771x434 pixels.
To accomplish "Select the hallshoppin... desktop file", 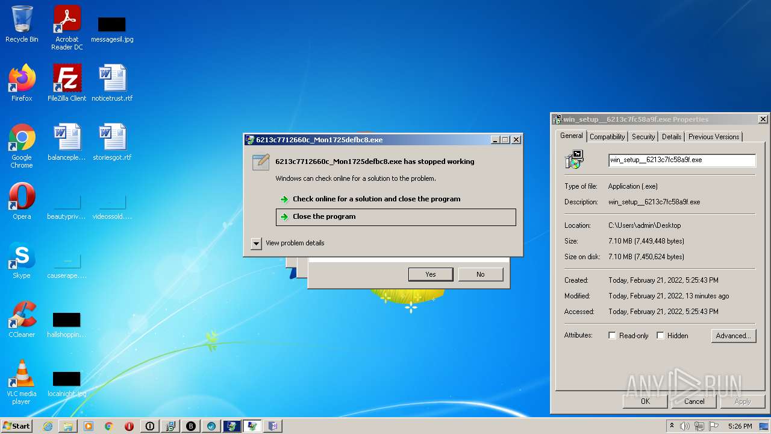I will pos(67,324).
